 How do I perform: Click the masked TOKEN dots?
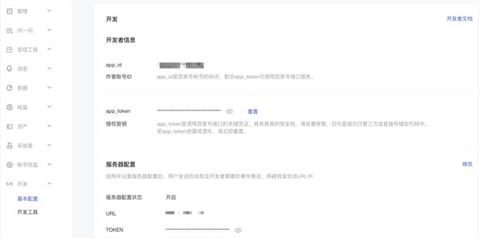coord(198,230)
